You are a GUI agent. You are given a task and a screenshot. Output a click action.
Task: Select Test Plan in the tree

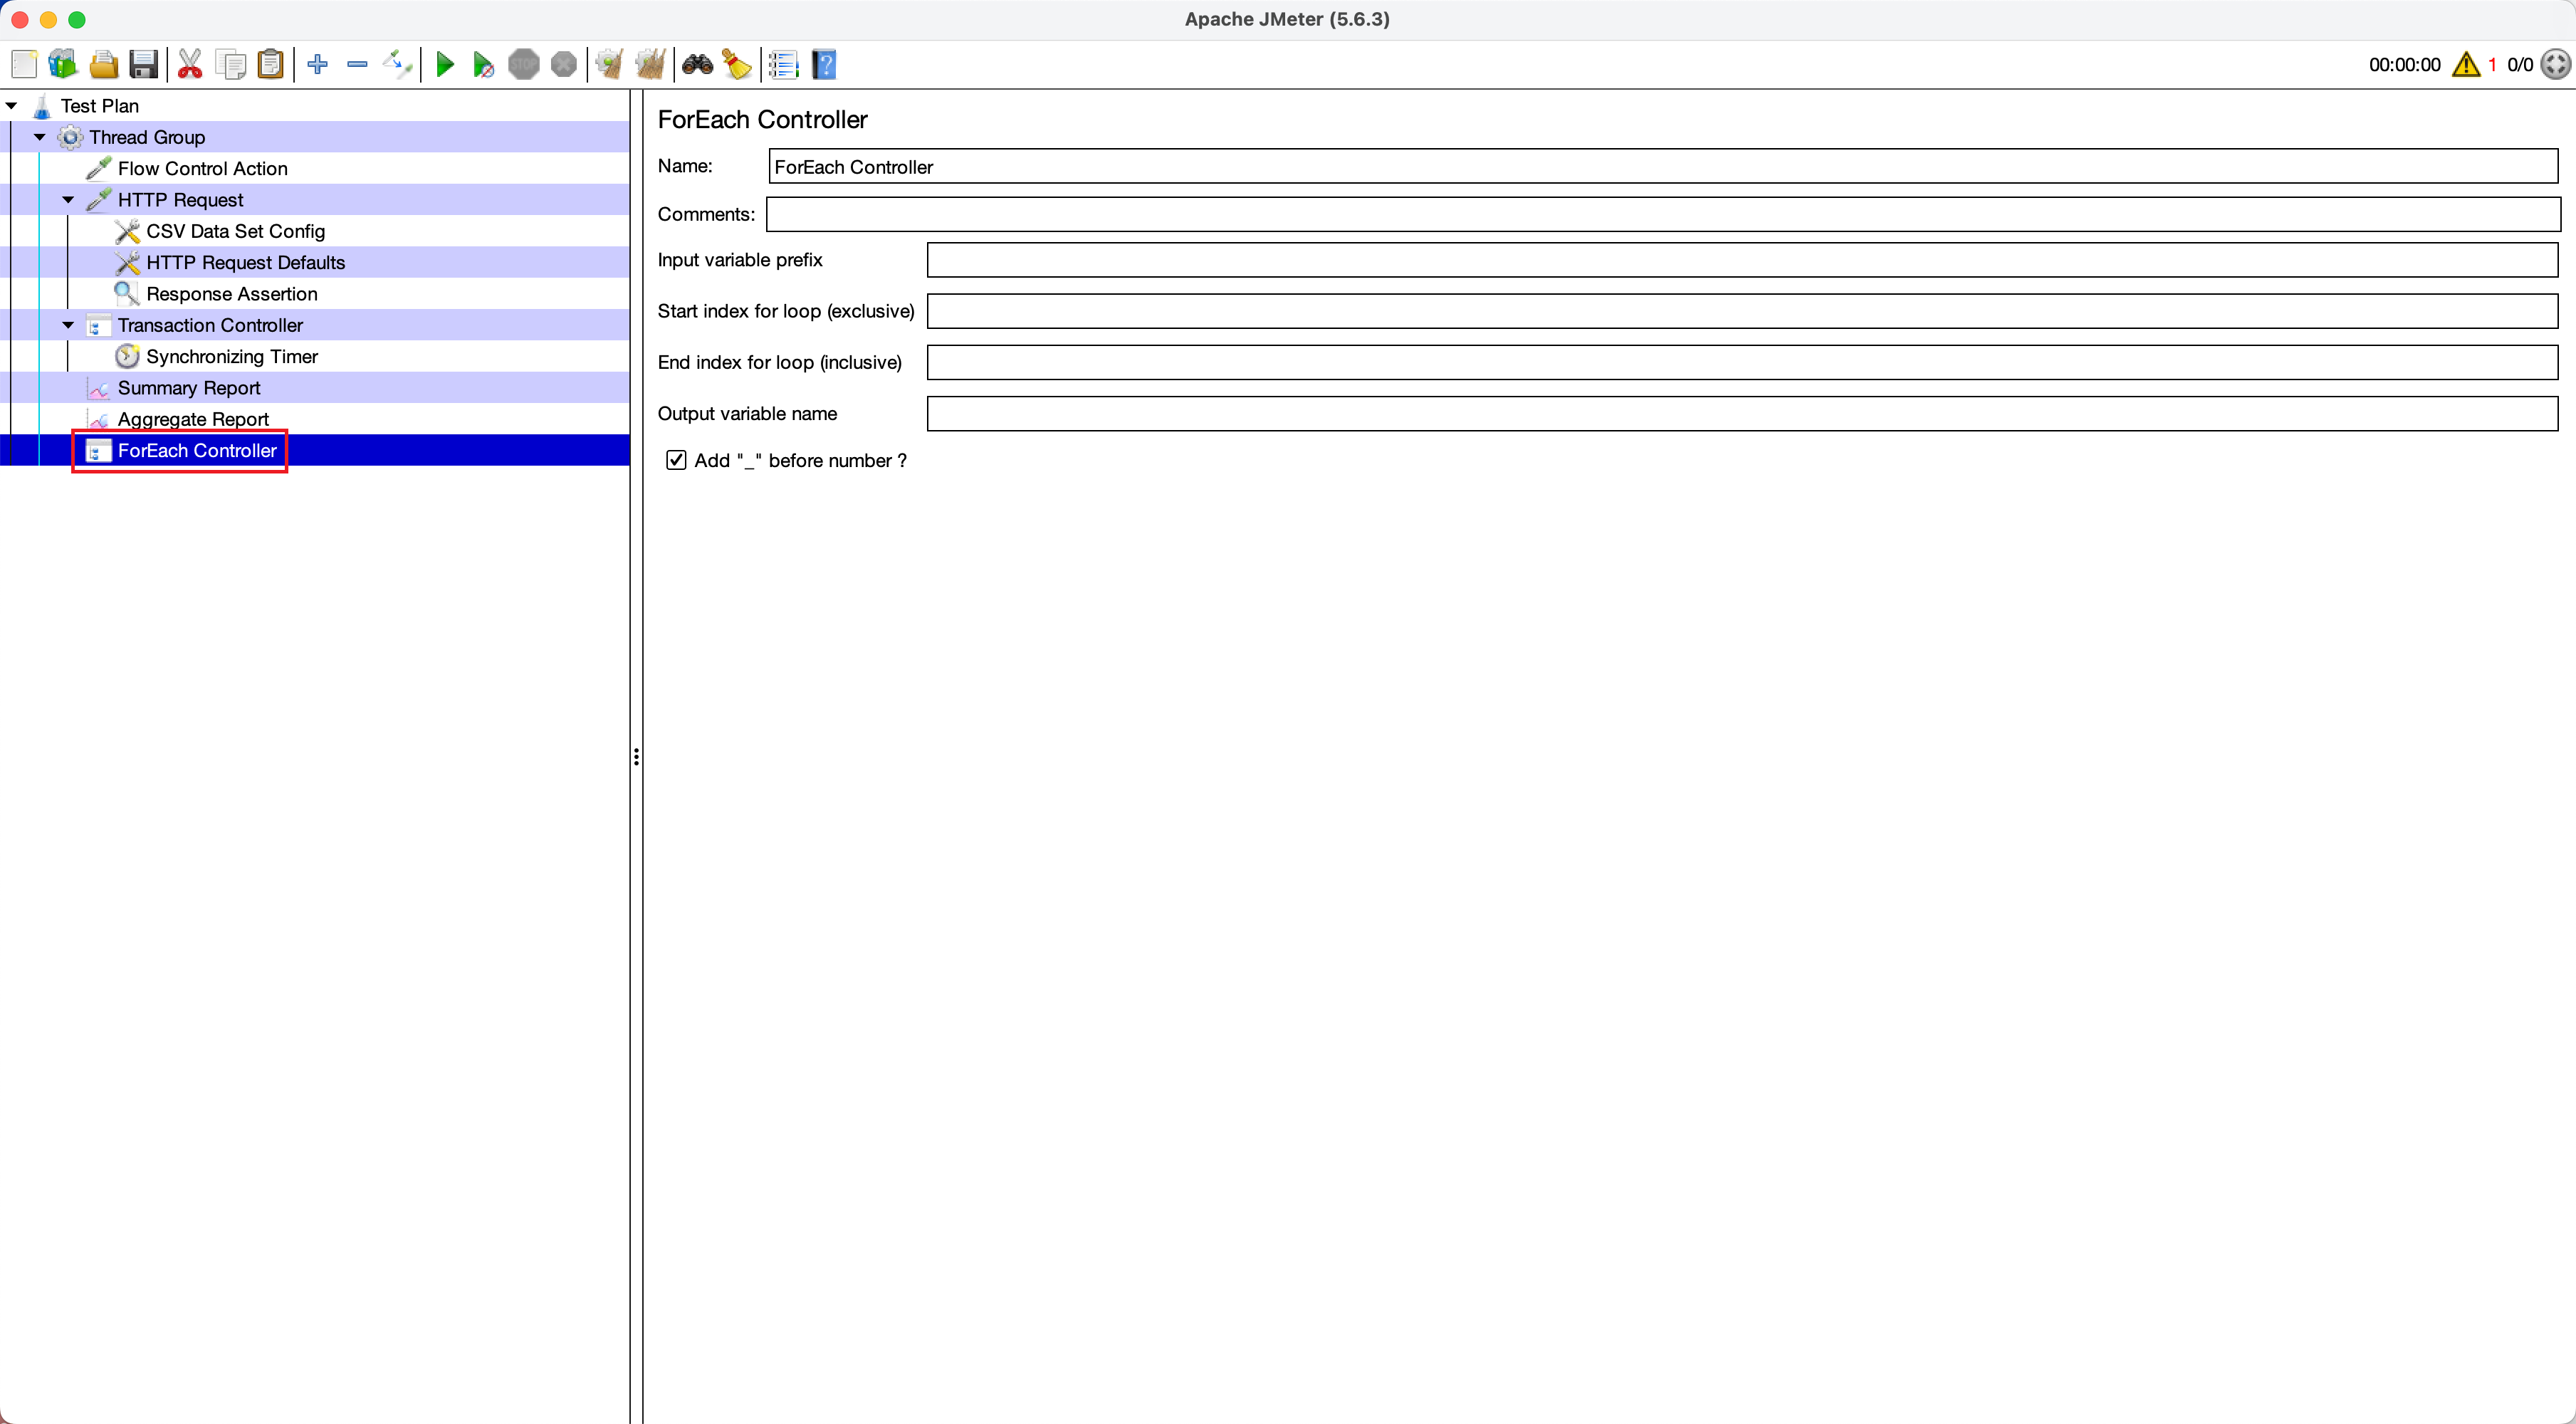[x=99, y=106]
